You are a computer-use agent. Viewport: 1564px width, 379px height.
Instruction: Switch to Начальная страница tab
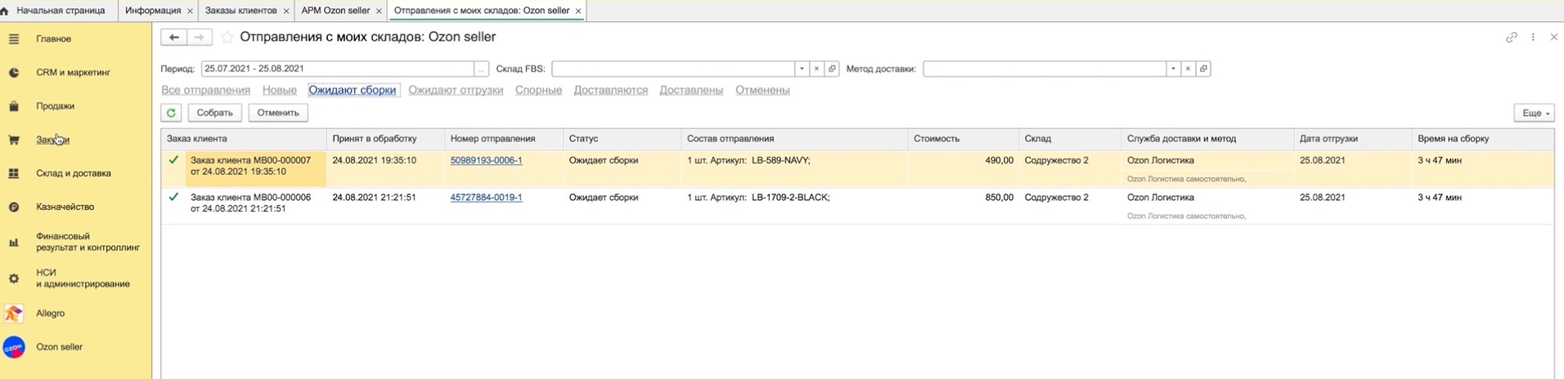tap(61, 11)
